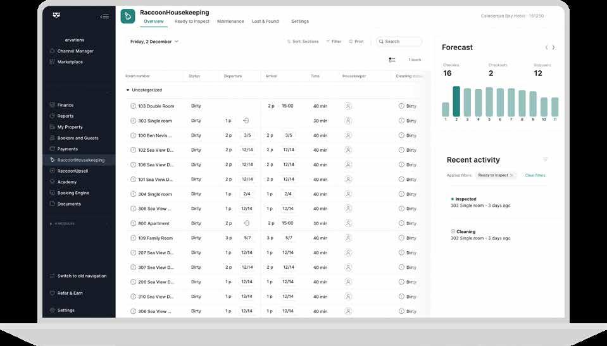Toggle status circle for 109 Family Room

tap(133, 238)
